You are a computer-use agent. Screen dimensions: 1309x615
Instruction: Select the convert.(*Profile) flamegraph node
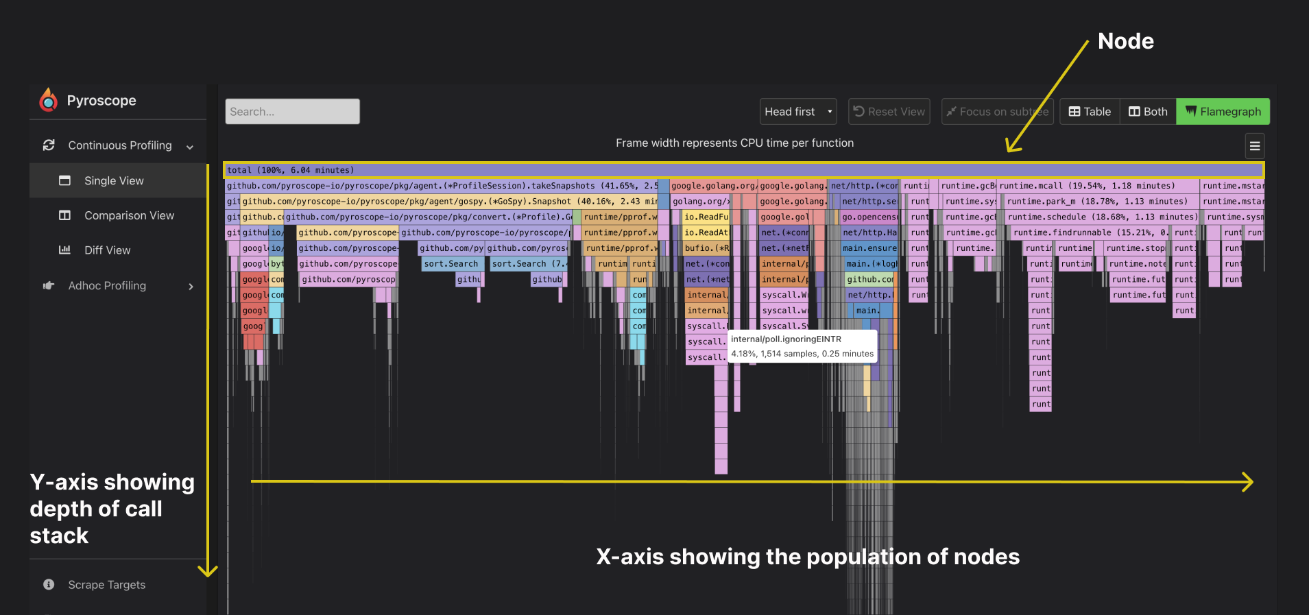coord(429,217)
